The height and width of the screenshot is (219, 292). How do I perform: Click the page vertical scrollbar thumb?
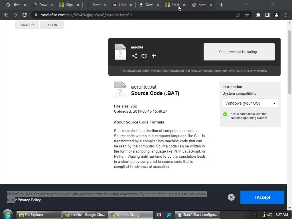[x=289, y=62]
